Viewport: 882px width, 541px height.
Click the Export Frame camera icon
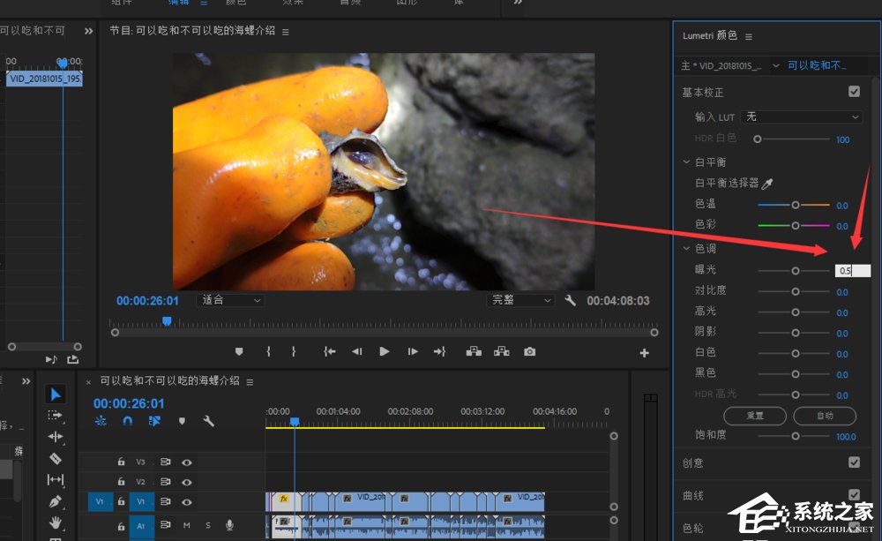(x=530, y=351)
